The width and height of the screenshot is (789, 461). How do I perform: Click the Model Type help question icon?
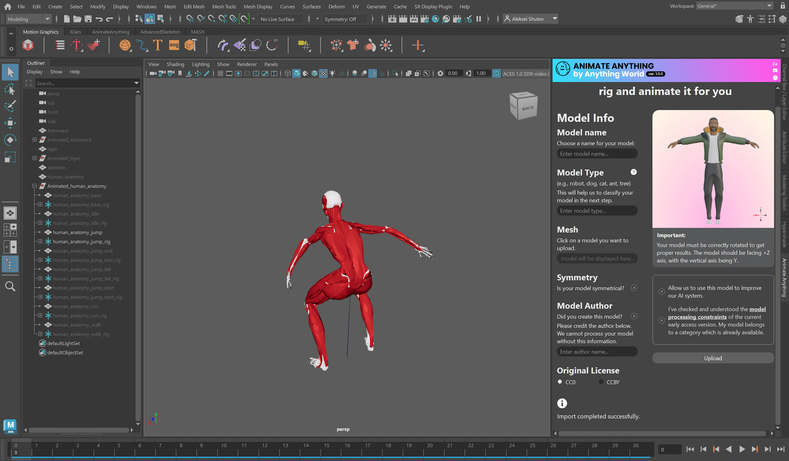tap(633, 172)
